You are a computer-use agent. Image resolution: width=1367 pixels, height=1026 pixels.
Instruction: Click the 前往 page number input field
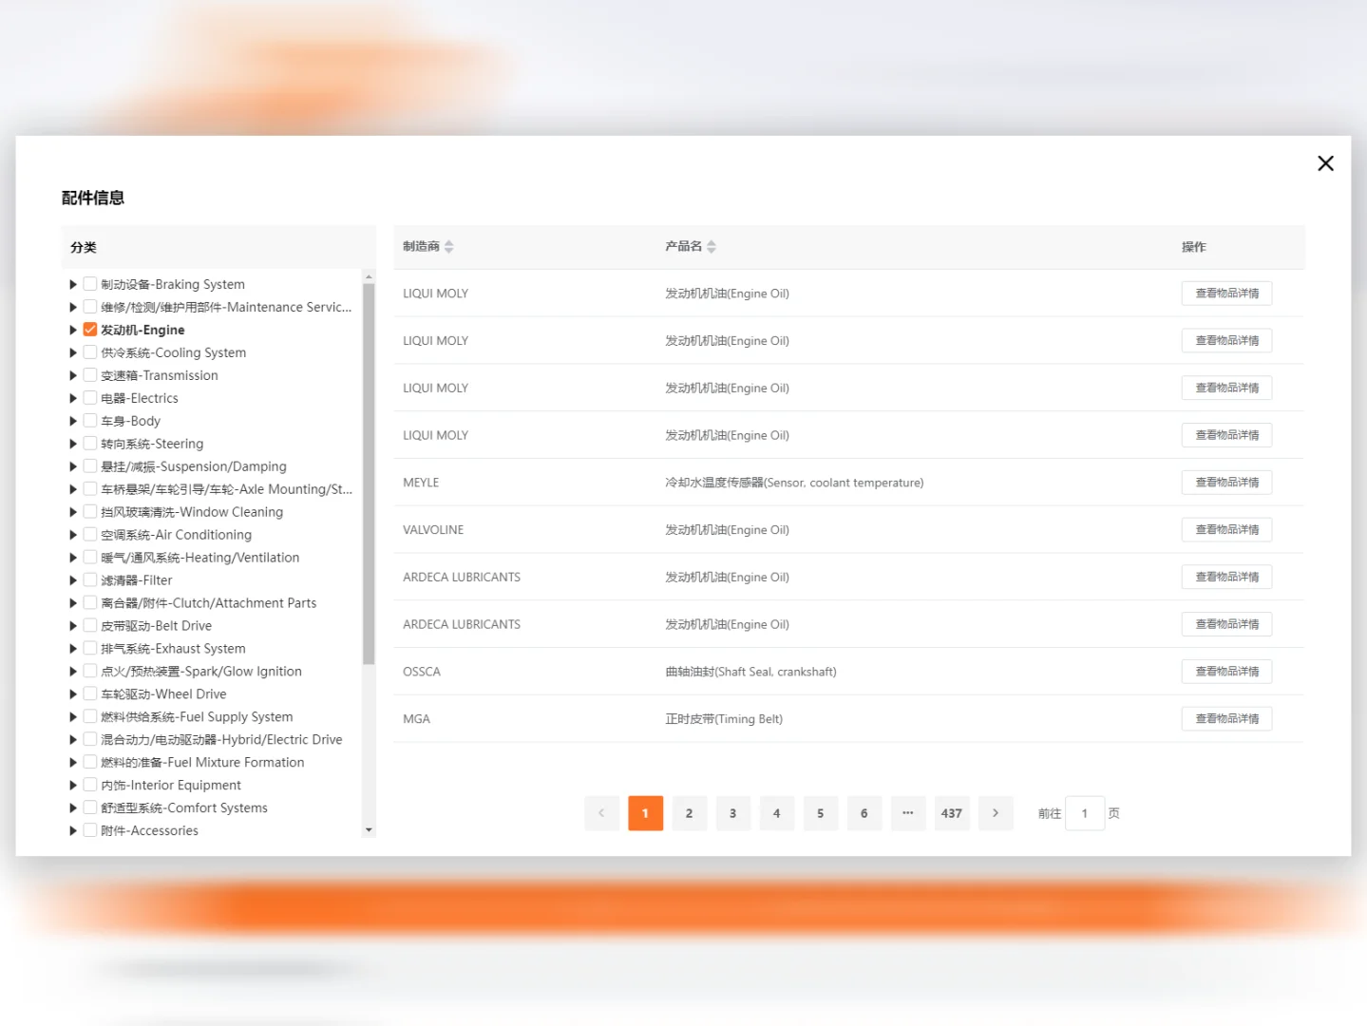click(1085, 813)
